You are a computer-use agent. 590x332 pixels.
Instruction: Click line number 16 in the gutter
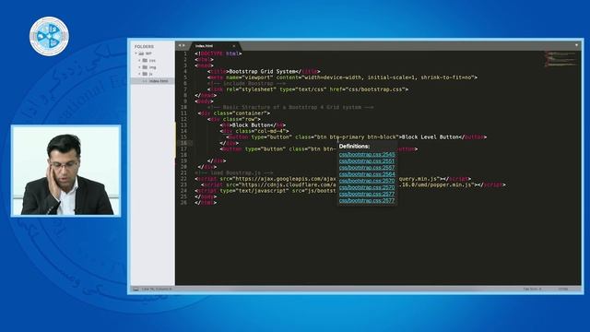click(183, 143)
